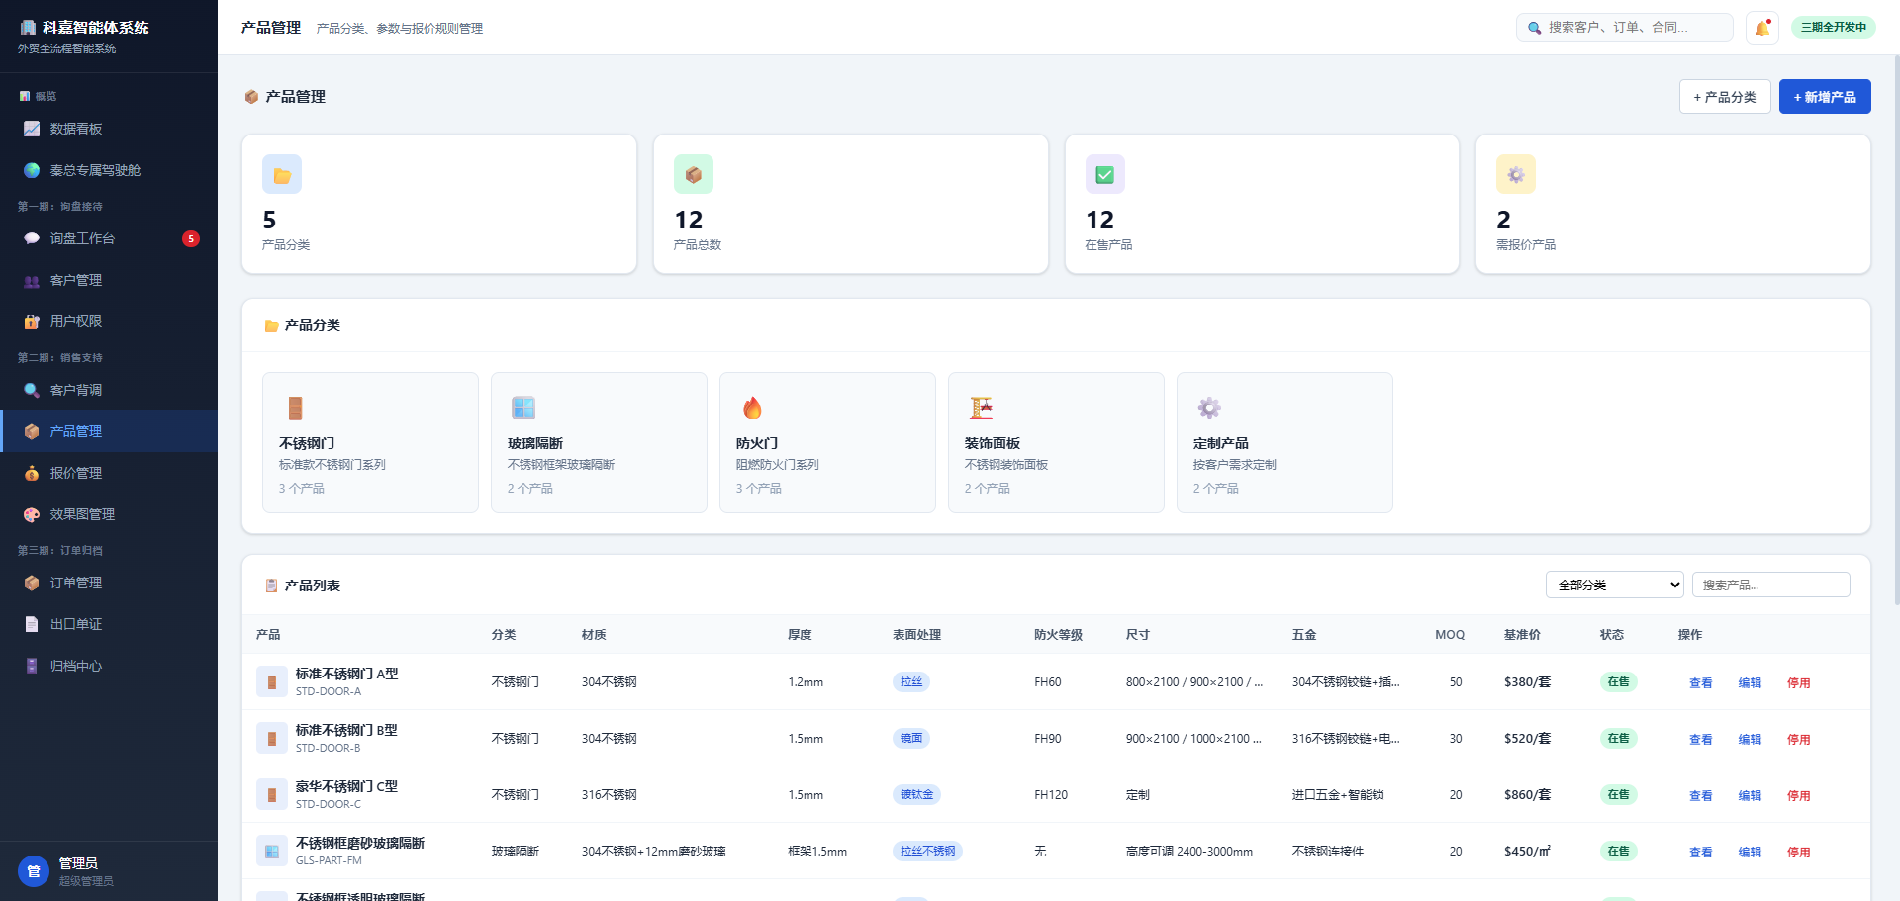Click the 产品总数 box stat icon
1900x901 pixels.
pyautogui.click(x=694, y=175)
